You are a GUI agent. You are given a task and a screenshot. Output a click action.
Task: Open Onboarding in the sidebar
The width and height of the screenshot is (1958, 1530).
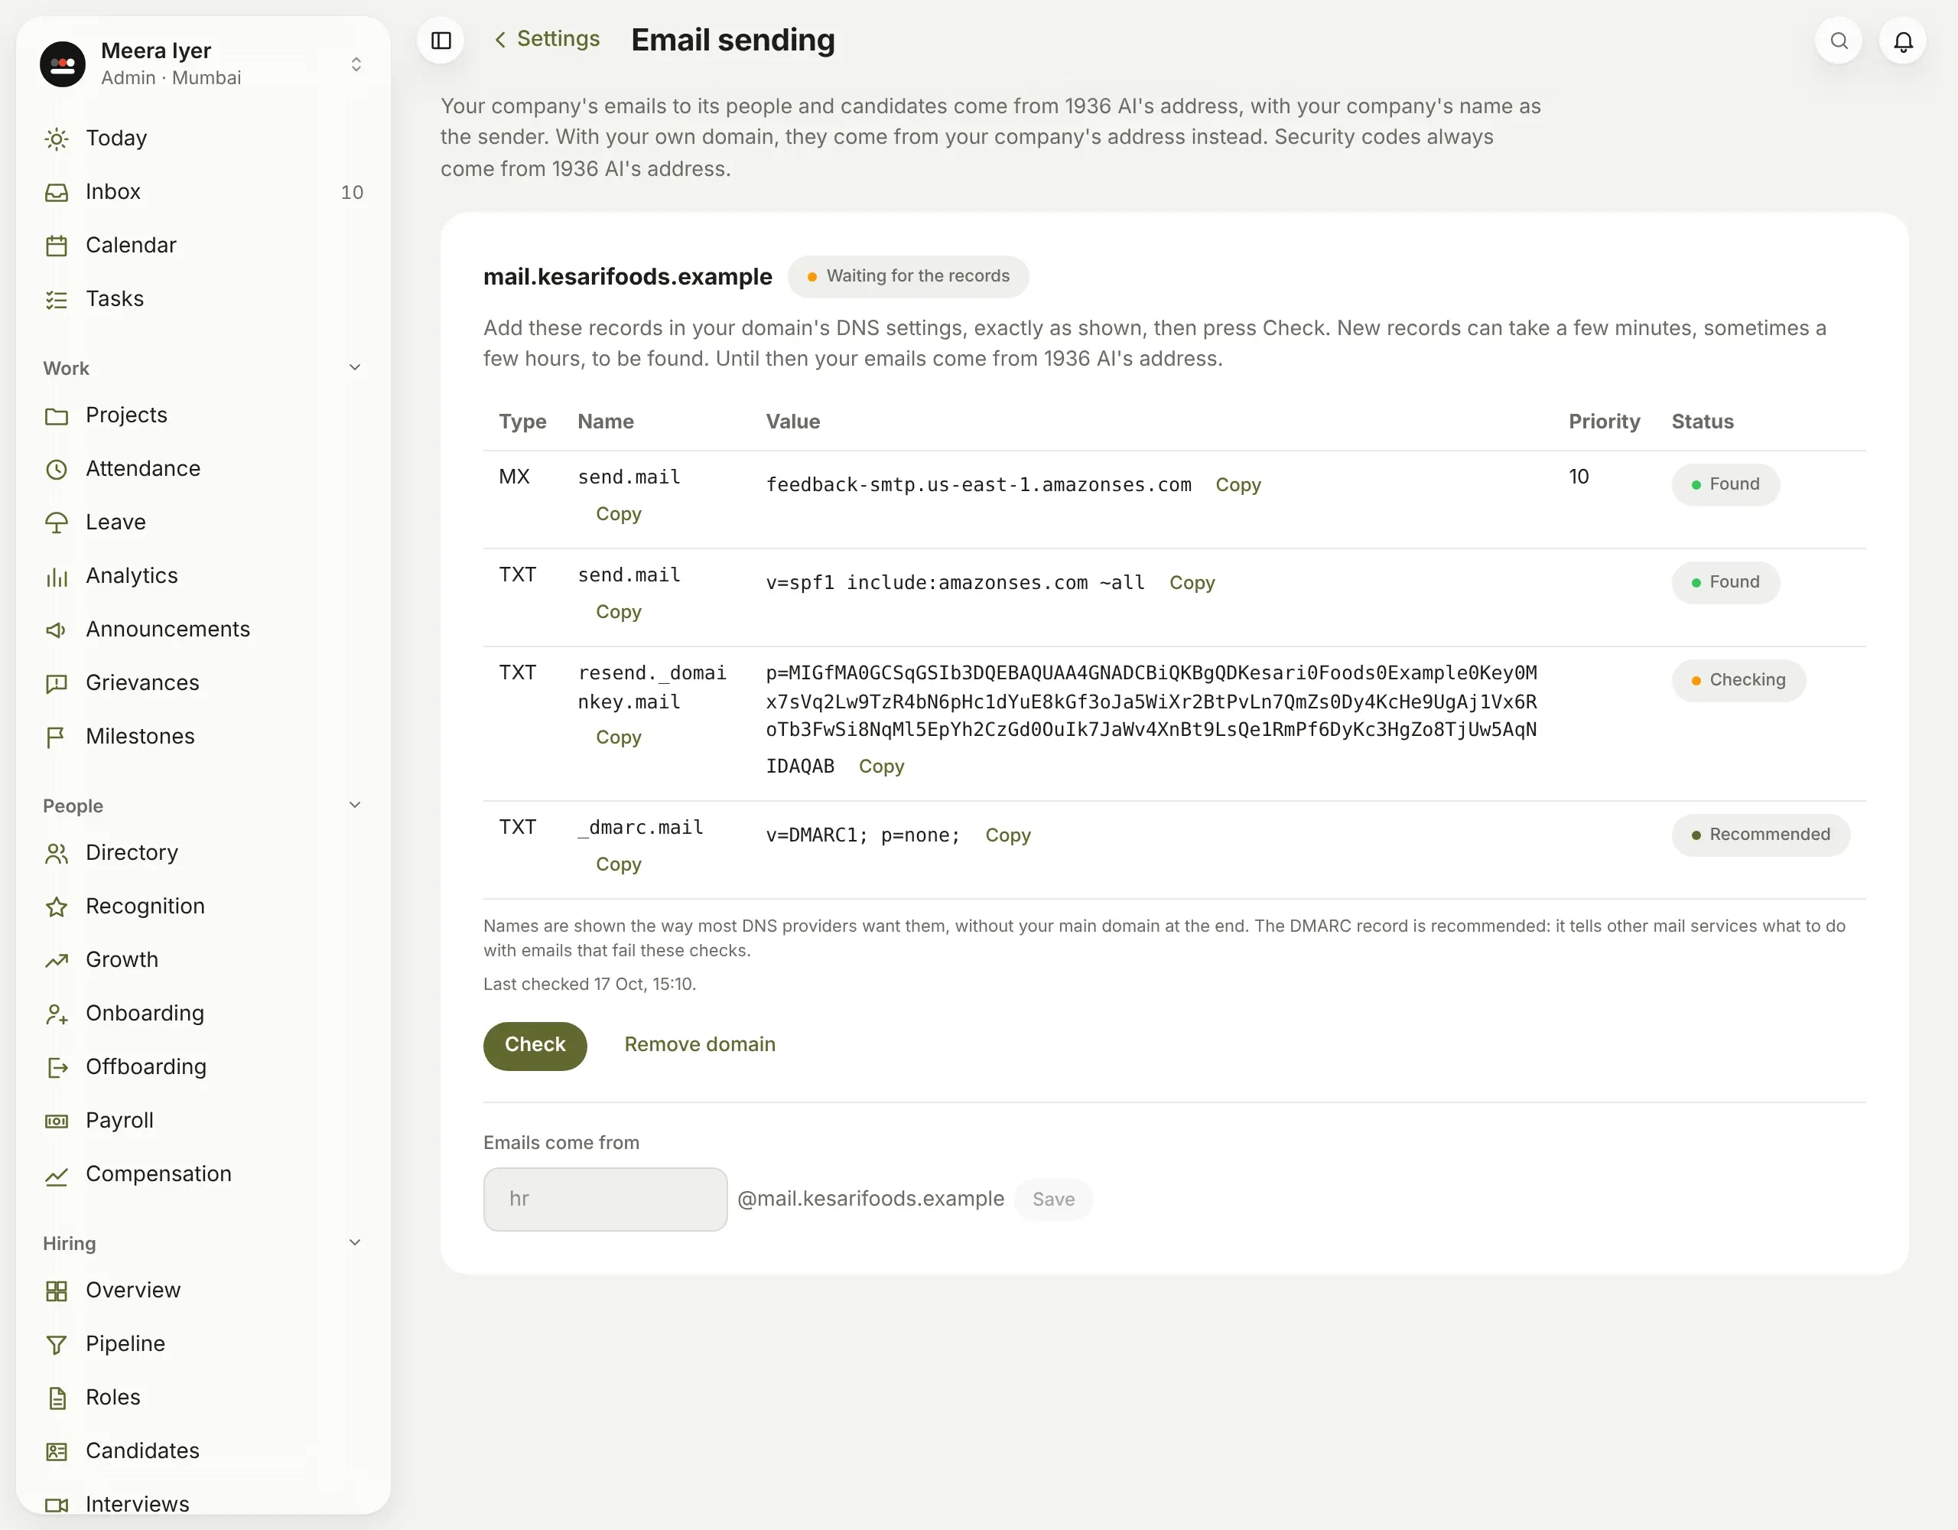point(203,1014)
